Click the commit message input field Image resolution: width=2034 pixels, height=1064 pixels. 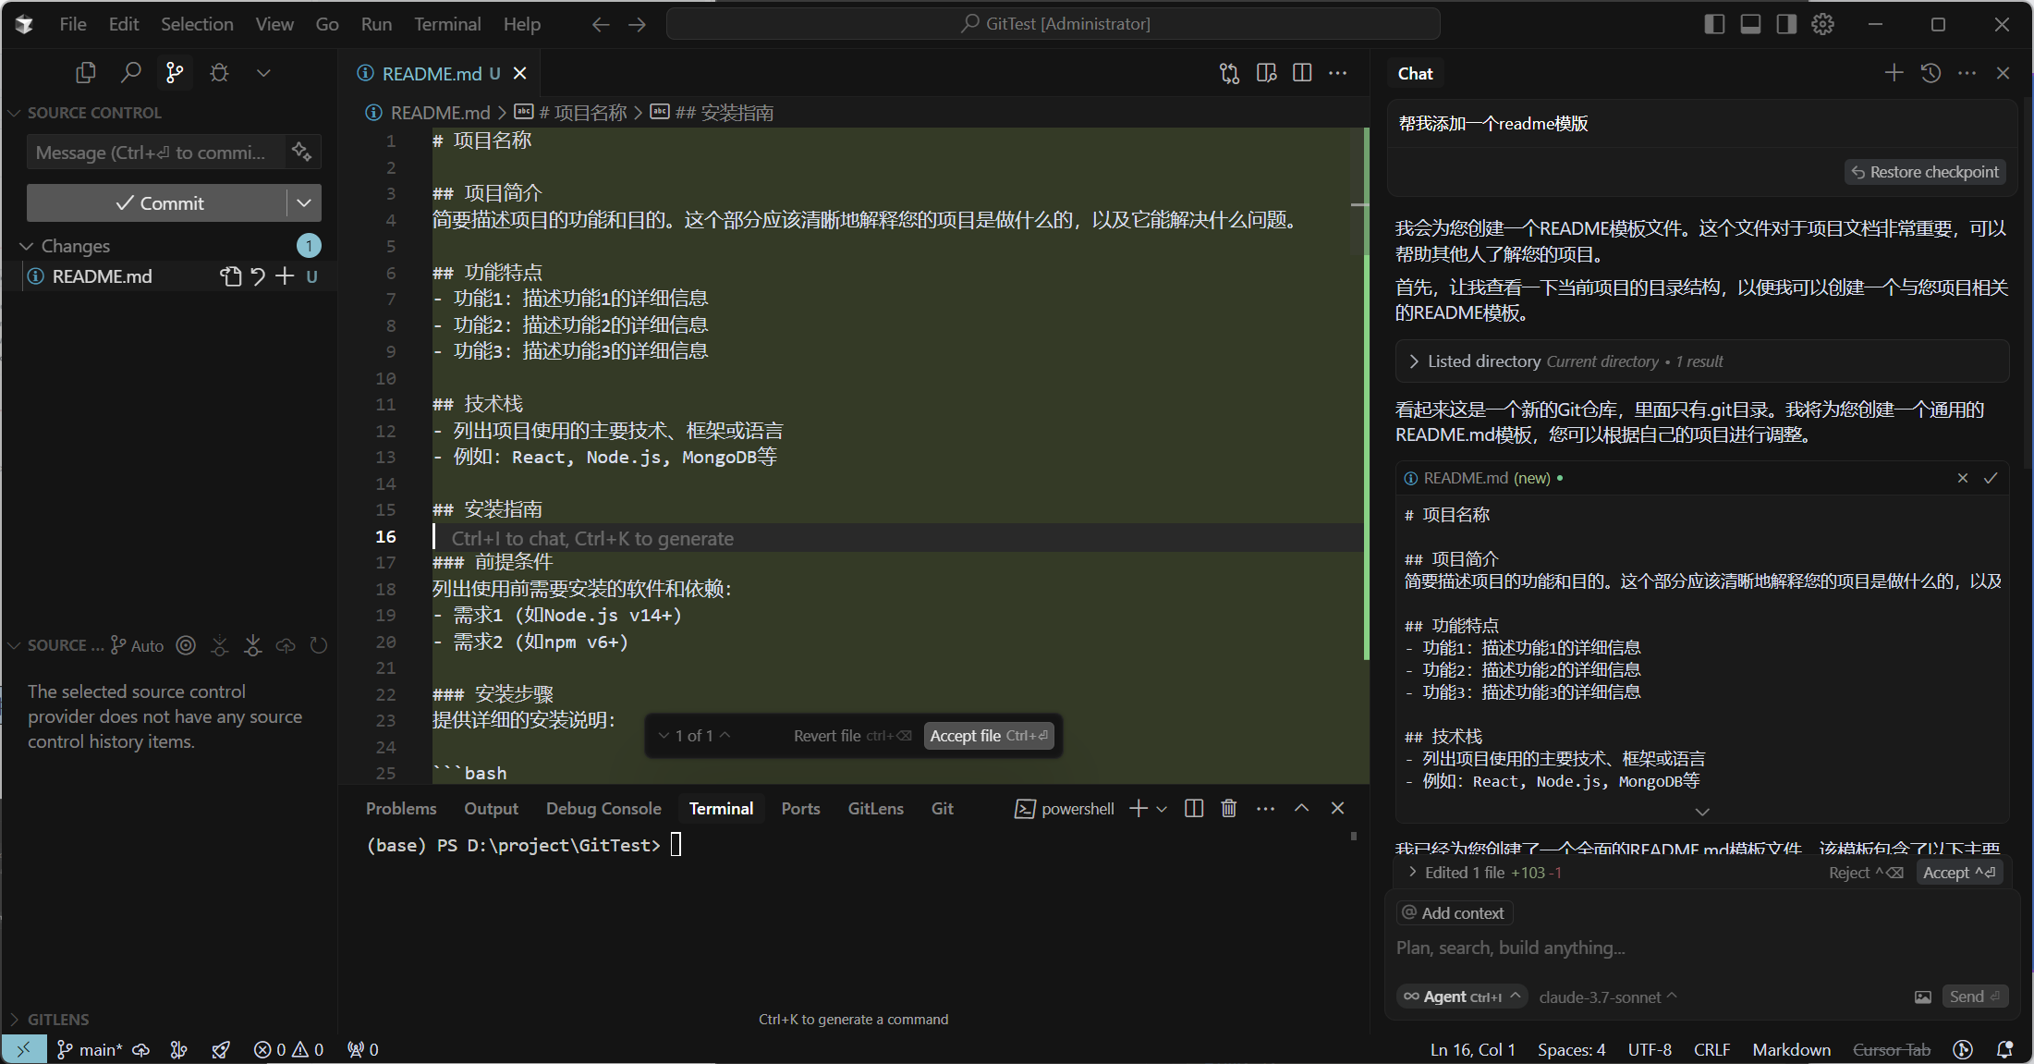coord(157,153)
